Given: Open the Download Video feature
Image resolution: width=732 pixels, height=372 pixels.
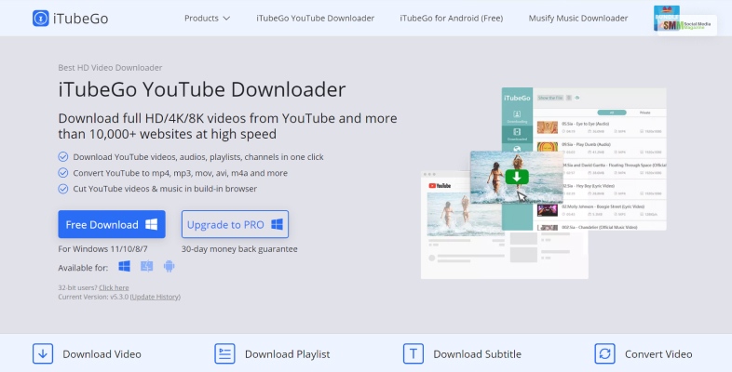Looking at the screenshot, I should point(102,354).
